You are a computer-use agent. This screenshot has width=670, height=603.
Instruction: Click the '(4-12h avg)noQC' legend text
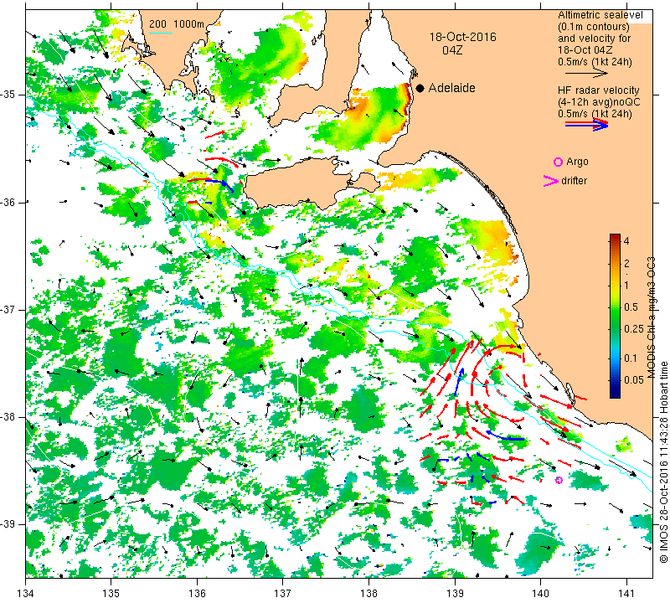[599, 102]
